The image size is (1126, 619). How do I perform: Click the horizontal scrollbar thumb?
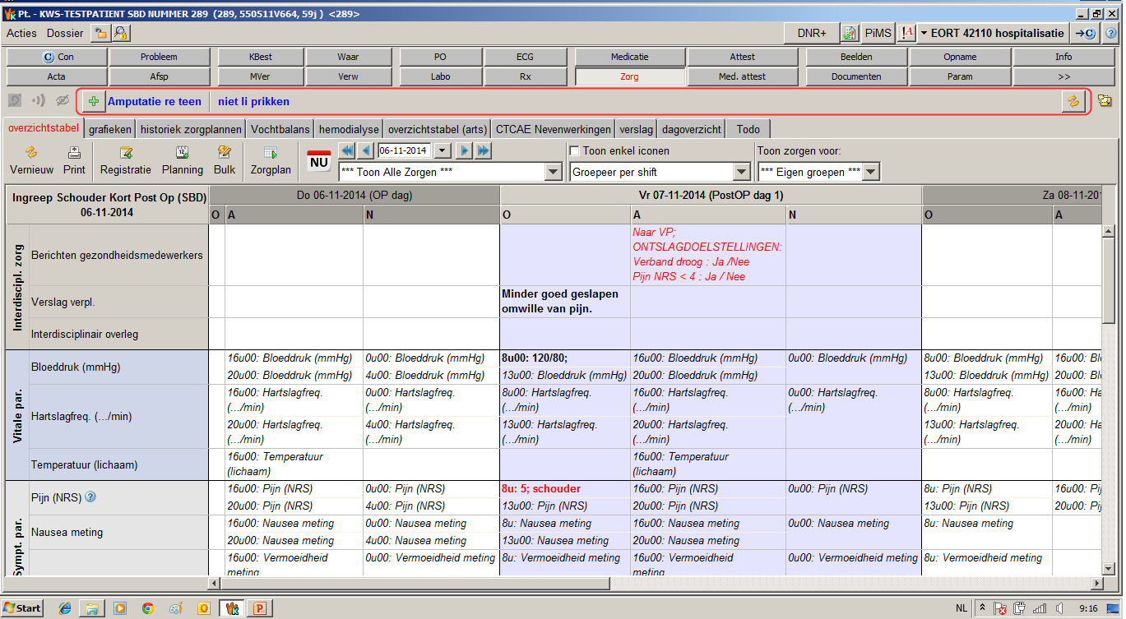pyautogui.click(x=415, y=584)
